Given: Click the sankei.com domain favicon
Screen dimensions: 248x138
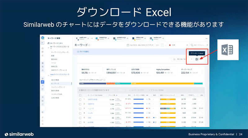Looking at the screenshot, I should click(x=151, y=38).
